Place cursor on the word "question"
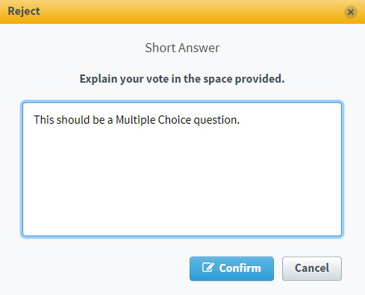Viewport: 365px width, 295px height. 215,121
